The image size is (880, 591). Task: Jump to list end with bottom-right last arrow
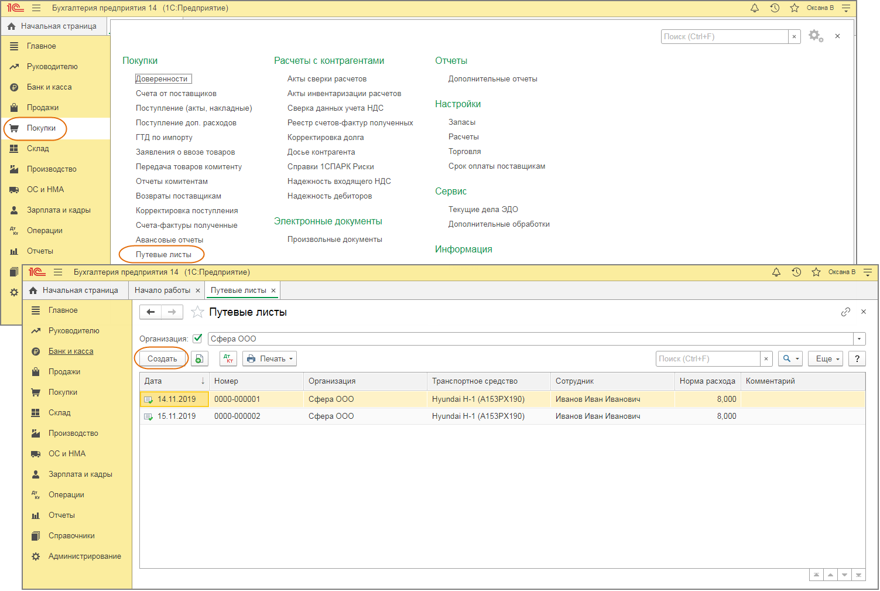pyautogui.click(x=858, y=575)
